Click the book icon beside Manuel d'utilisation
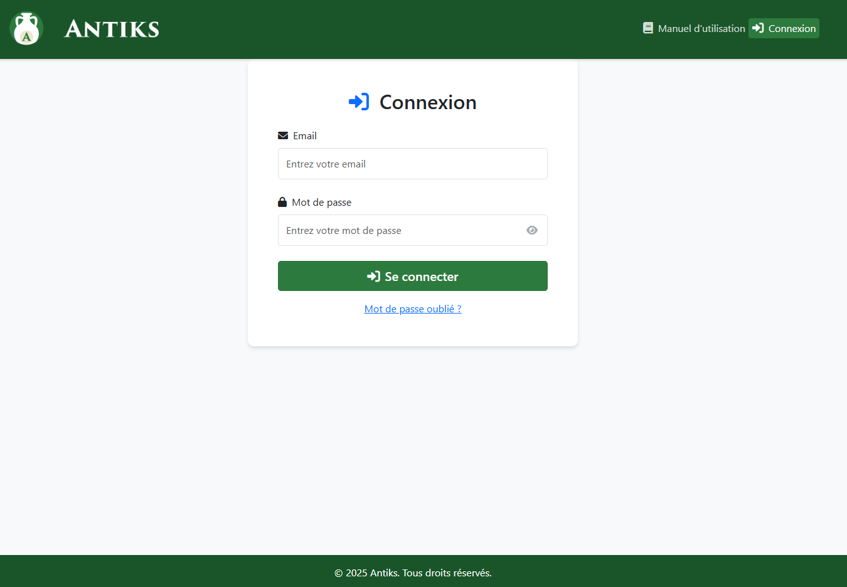 (x=647, y=28)
